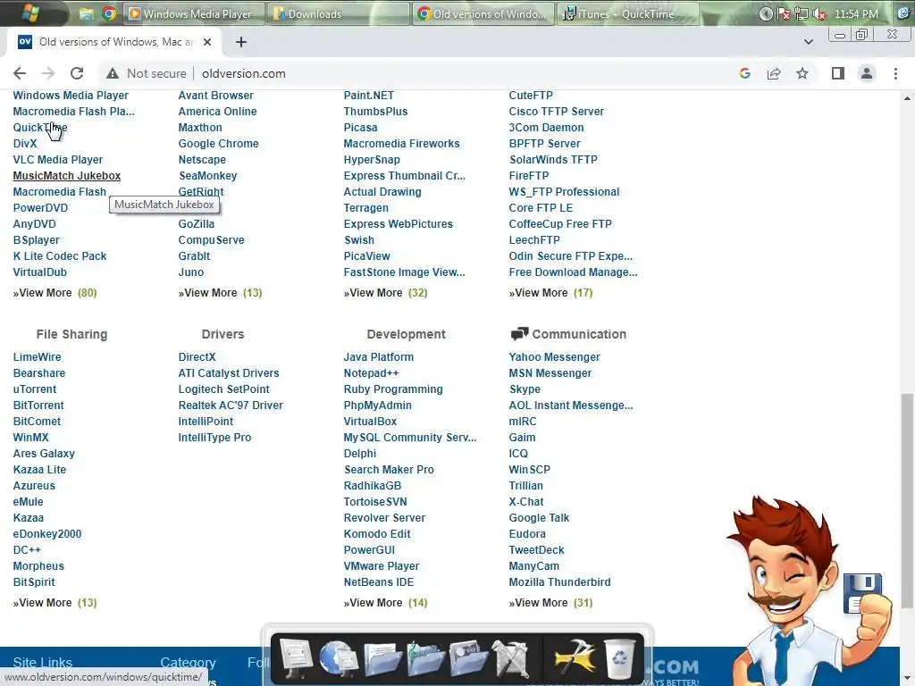Click the browser Back arrow
Image resolution: width=915 pixels, height=686 pixels.
[20, 73]
